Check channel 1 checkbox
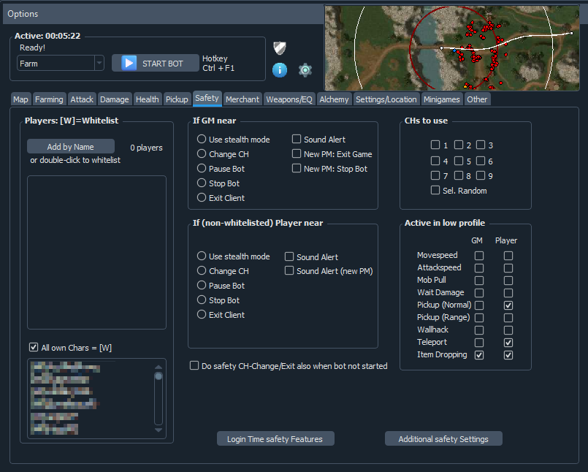Screen dimensions: 588x472 [435, 145]
